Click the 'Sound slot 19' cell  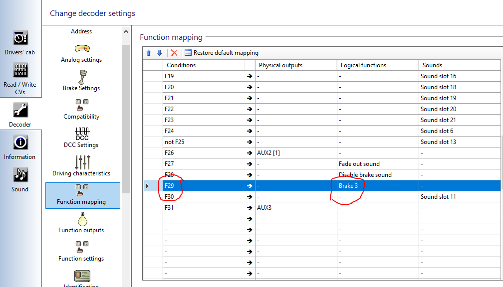pyautogui.click(x=460, y=98)
